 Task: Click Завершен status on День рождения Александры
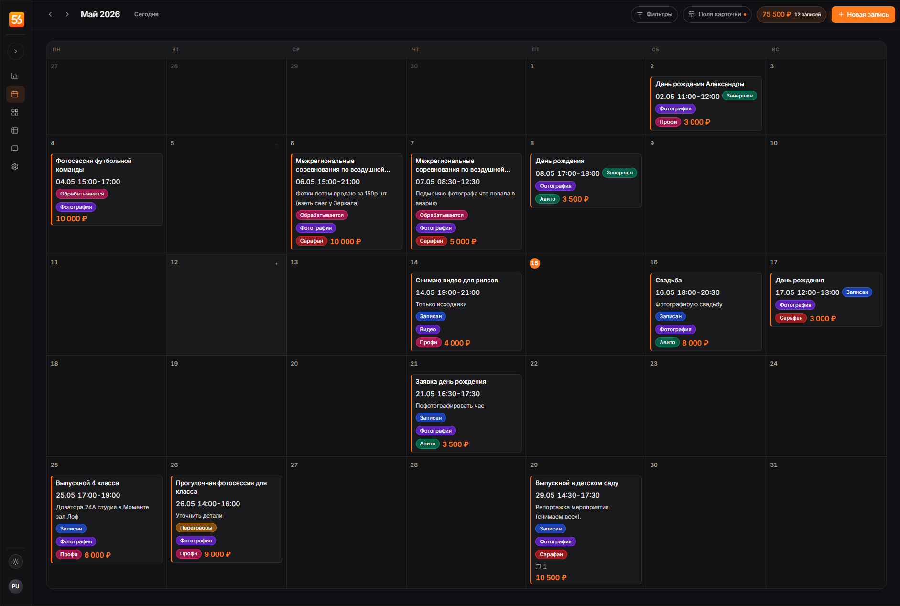point(739,96)
